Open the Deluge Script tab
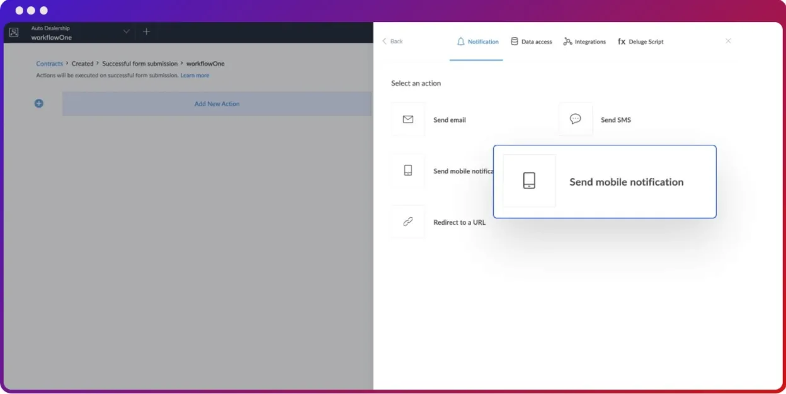Image resolution: width=786 pixels, height=394 pixels. pos(641,42)
